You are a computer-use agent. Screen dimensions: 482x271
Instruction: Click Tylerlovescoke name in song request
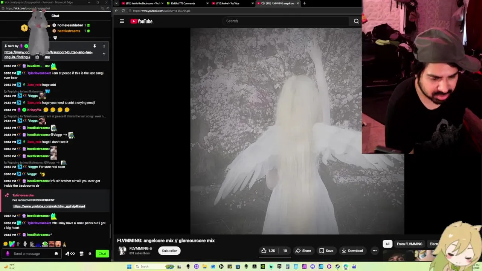[x=23, y=195]
